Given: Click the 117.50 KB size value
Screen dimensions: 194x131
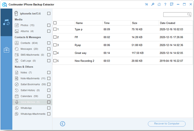Looking at the screenshot, I should (137, 53).
